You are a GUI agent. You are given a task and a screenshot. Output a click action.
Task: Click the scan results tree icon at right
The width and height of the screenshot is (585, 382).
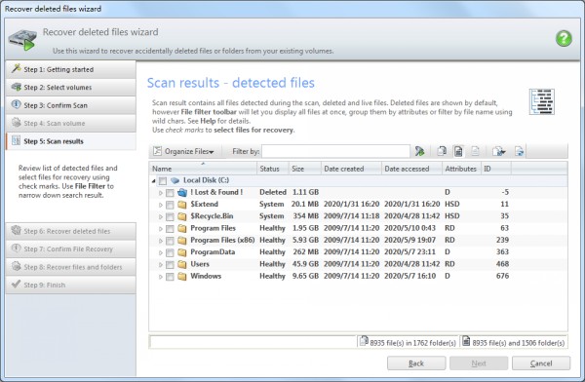[x=541, y=102]
